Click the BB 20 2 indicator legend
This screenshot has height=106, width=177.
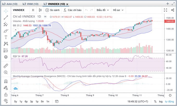pos(17,26)
